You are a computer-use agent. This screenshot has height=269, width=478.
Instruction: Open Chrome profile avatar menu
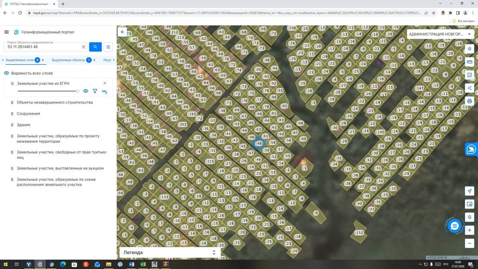point(465,13)
